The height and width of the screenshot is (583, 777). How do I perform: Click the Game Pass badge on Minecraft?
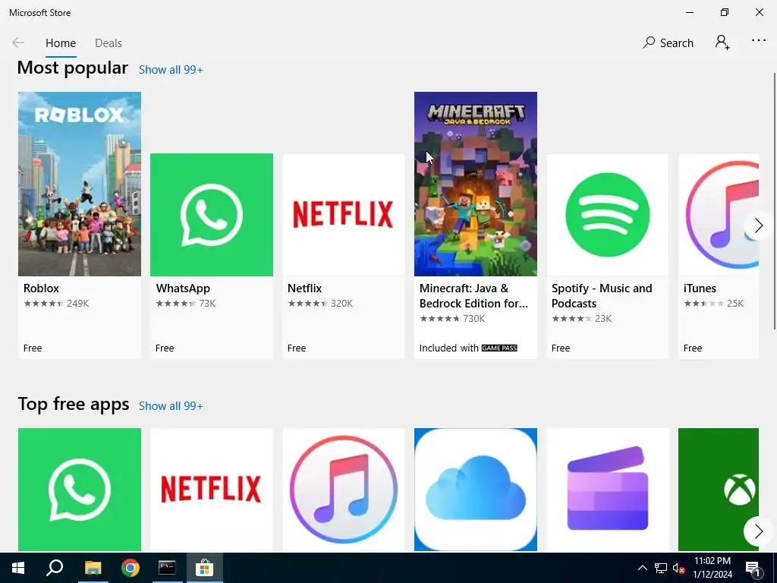coord(499,348)
